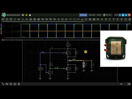The image size is (132, 99).
Task: Click the trash delete tool
Action: click(19, 84)
